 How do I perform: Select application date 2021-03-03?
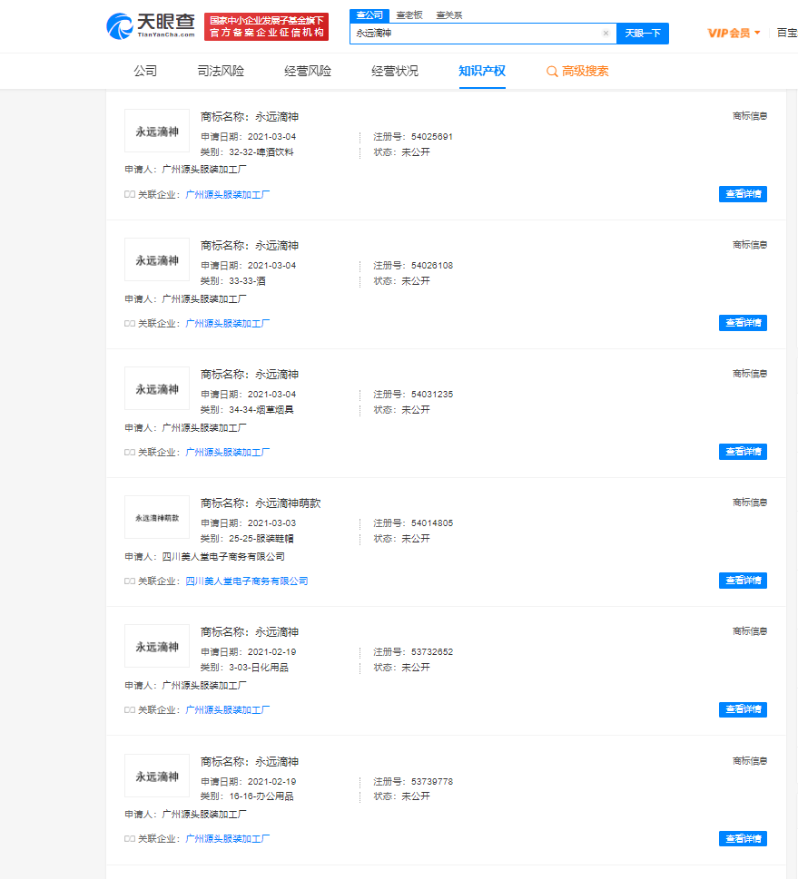(272, 523)
